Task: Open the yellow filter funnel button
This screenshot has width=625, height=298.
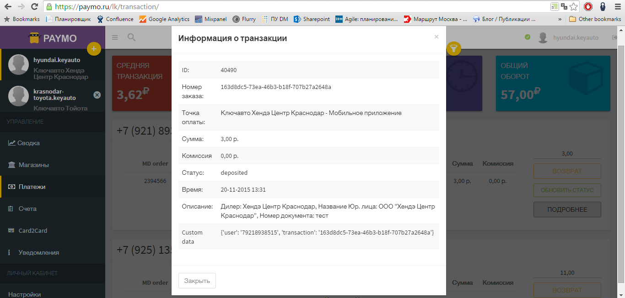Action: (x=453, y=48)
